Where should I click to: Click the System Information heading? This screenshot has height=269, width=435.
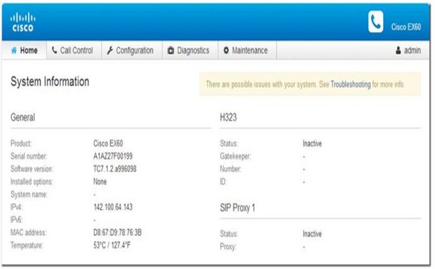coord(50,82)
